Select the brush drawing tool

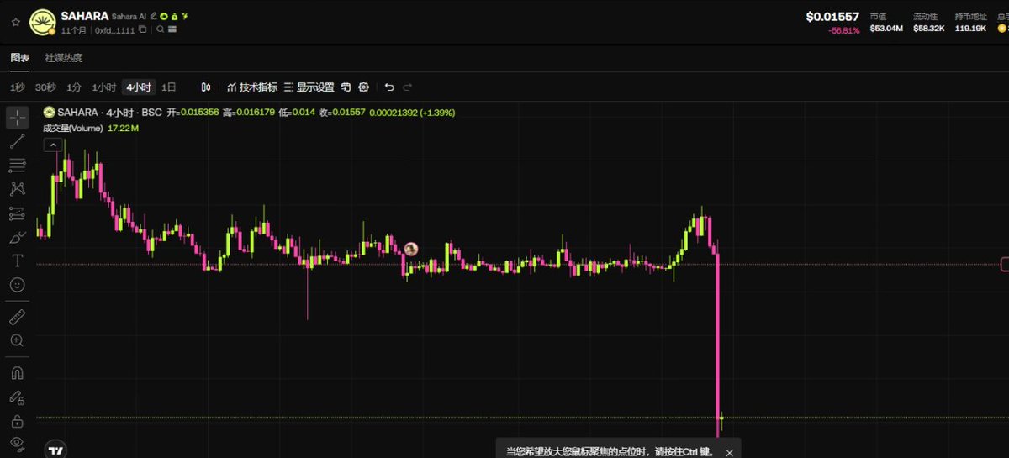click(18, 237)
